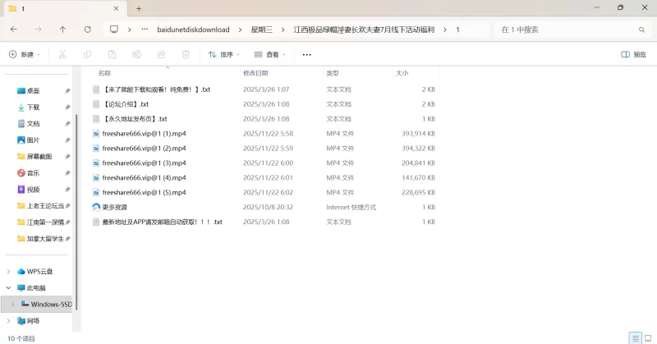
Task: Click the Cut scissors icon in toolbar
Action: [x=62, y=54]
